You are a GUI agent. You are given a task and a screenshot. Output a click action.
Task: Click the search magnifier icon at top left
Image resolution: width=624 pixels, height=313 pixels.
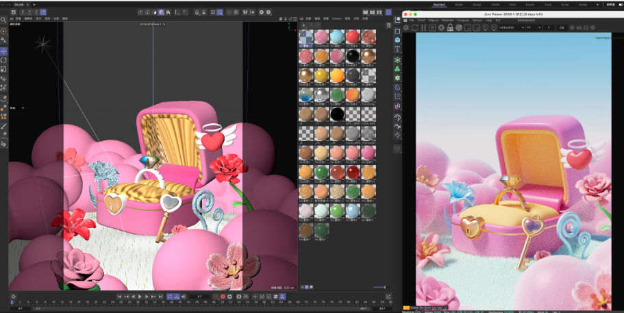point(3,21)
